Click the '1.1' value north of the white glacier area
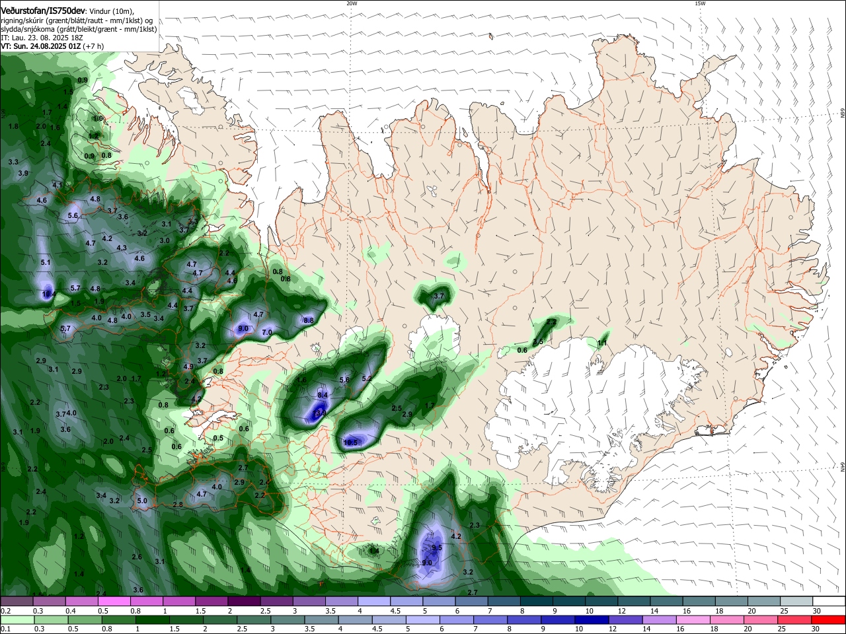 602,343
